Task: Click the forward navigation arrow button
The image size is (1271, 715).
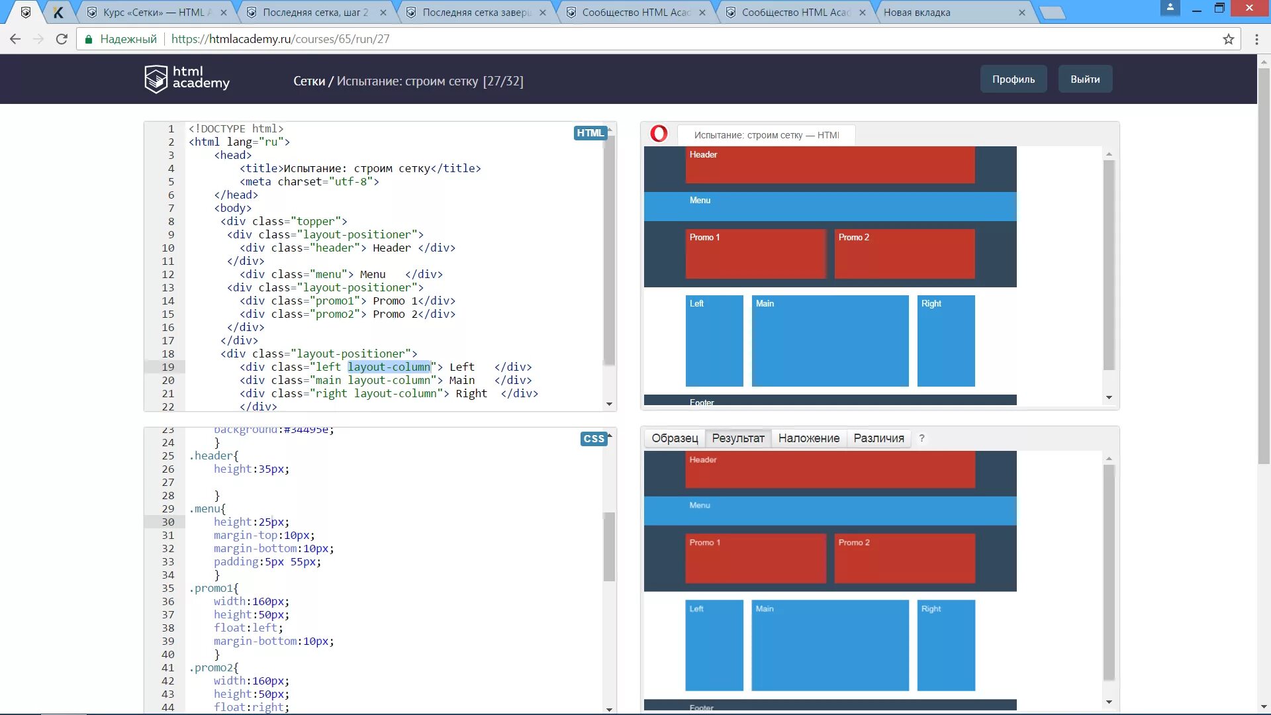Action: coord(38,38)
